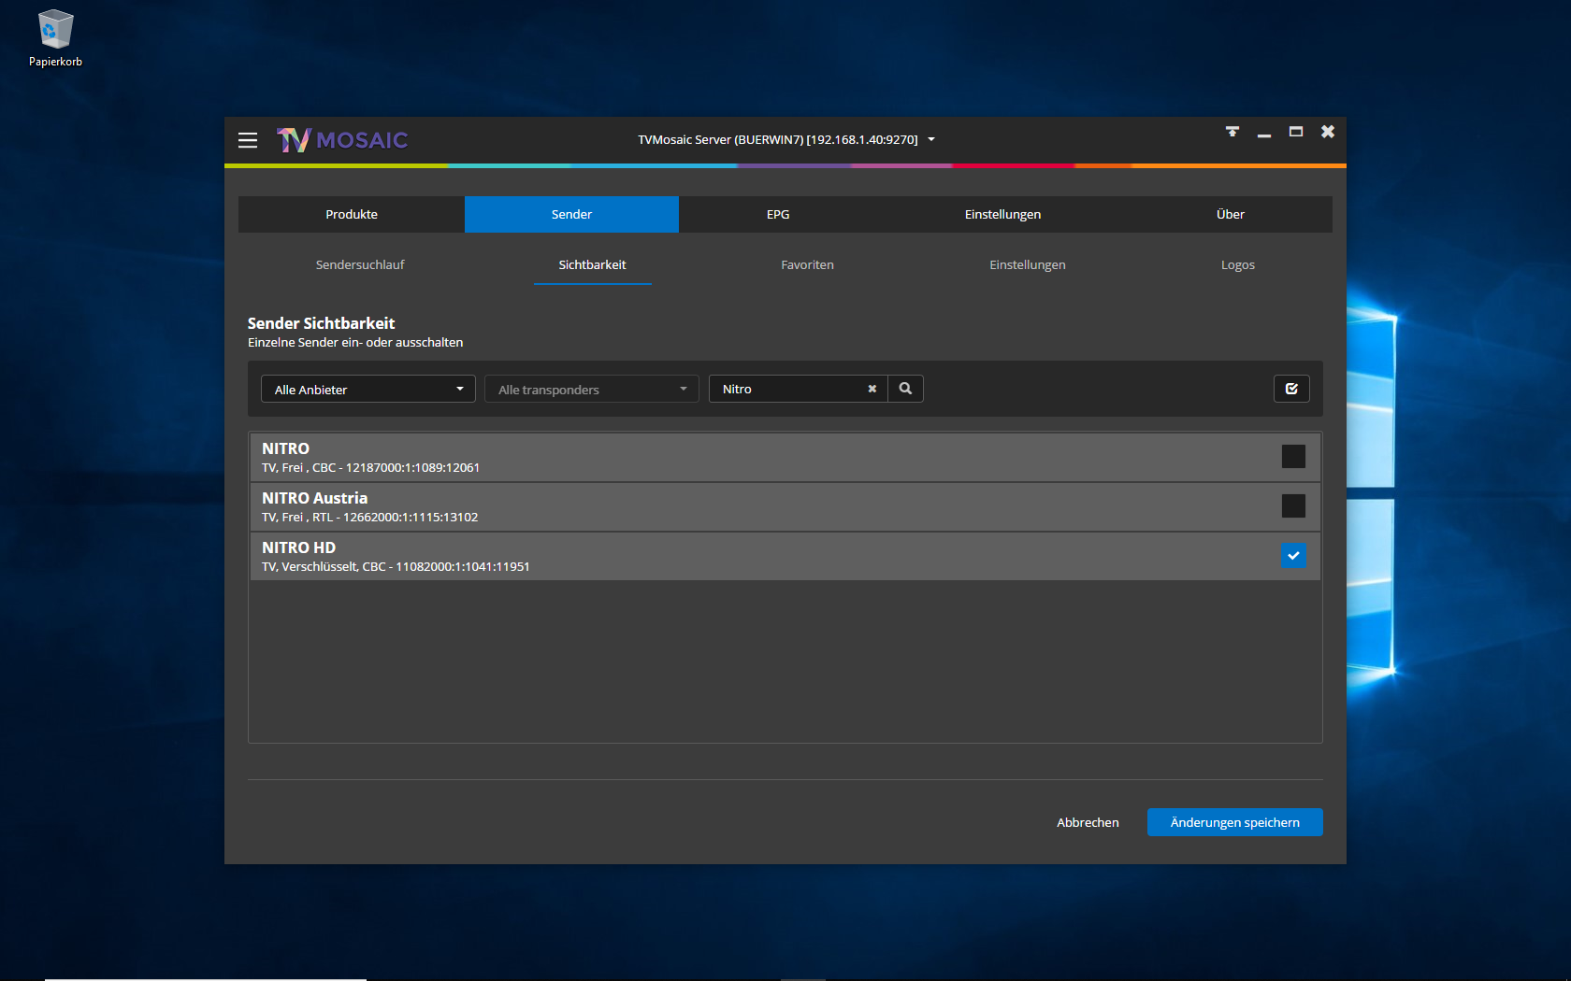Switch to the EPG tab
This screenshot has width=1571, height=981.
(x=778, y=214)
